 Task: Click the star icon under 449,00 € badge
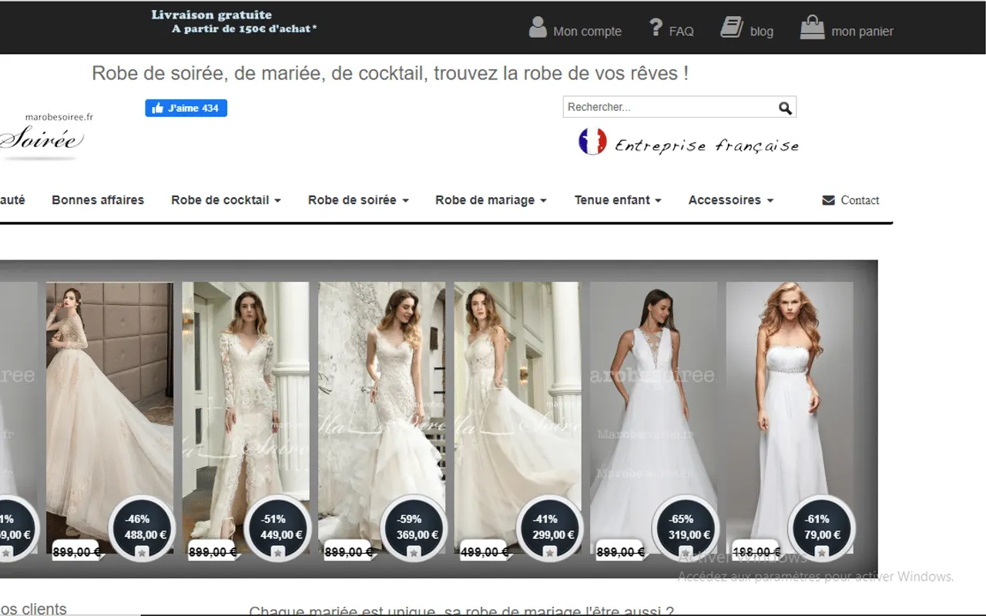point(278,552)
